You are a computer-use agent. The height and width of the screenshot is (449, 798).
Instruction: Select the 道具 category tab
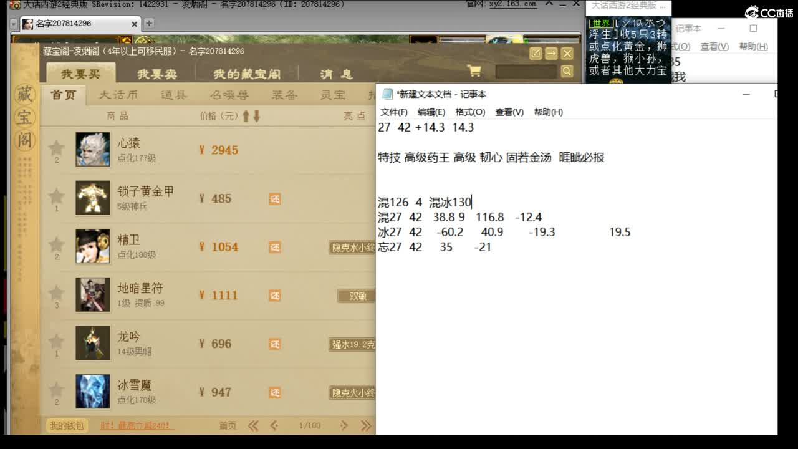click(x=174, y=95)
